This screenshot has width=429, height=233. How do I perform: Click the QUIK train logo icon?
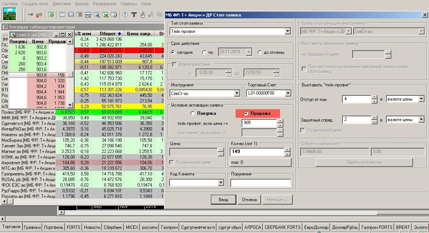(10, 14)
